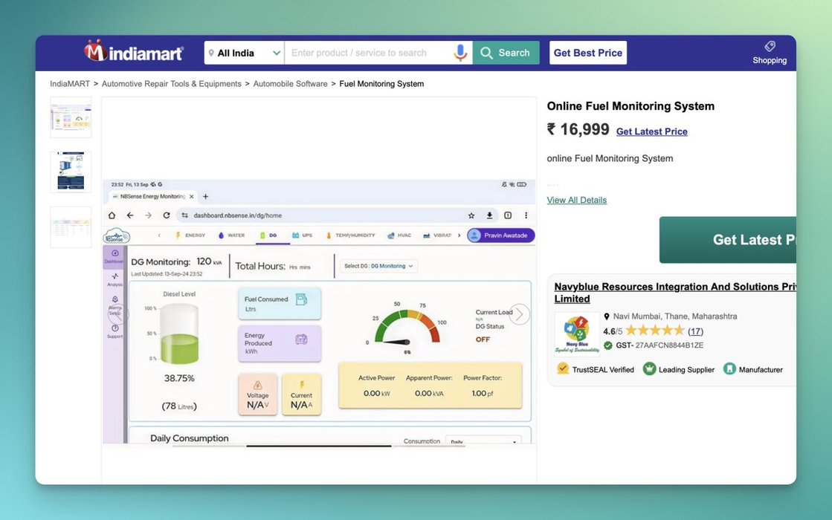
Task: Click the Leading Supplier badge icon
Action: 649,369
